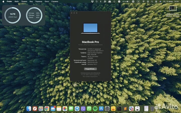181x113 pixels.
Task: Launch WhatsApp from the Dock
Action: click(x=89, y=109)
